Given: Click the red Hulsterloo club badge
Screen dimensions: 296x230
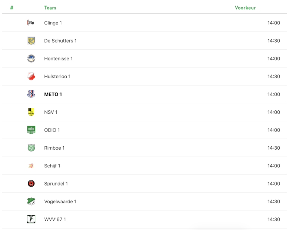Looking at the screenshot, I should pos(31,76).
